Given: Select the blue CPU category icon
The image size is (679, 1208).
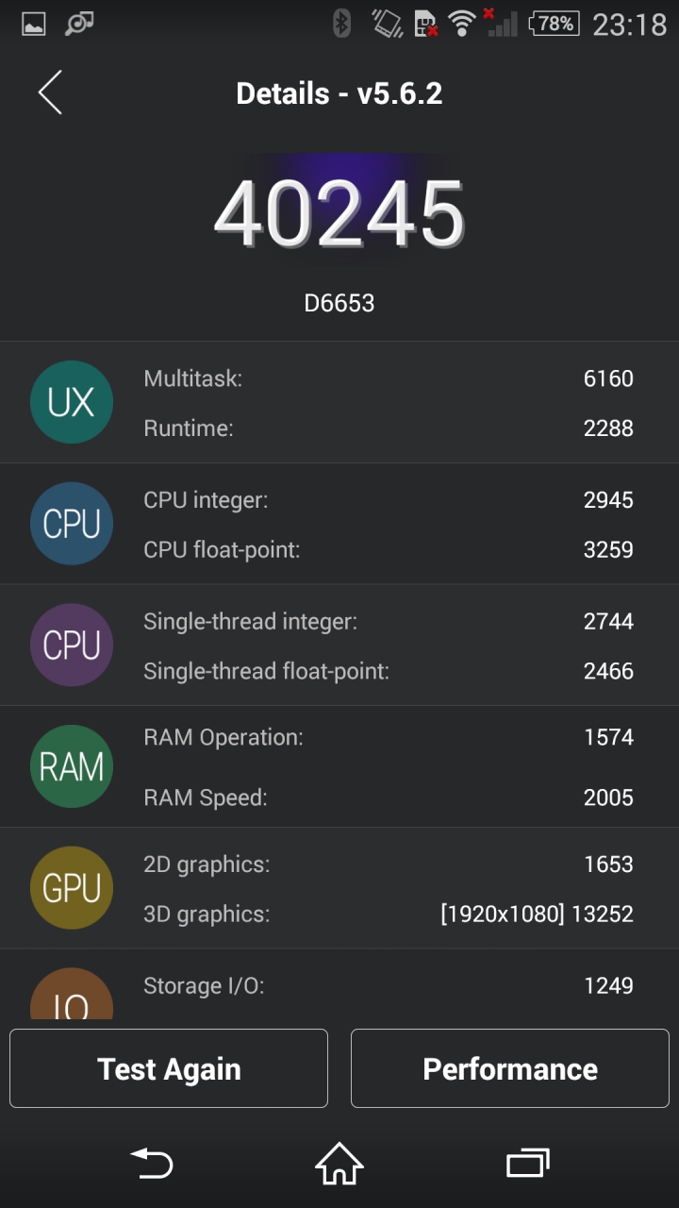Looking at the screenshot, I should 72,524.
